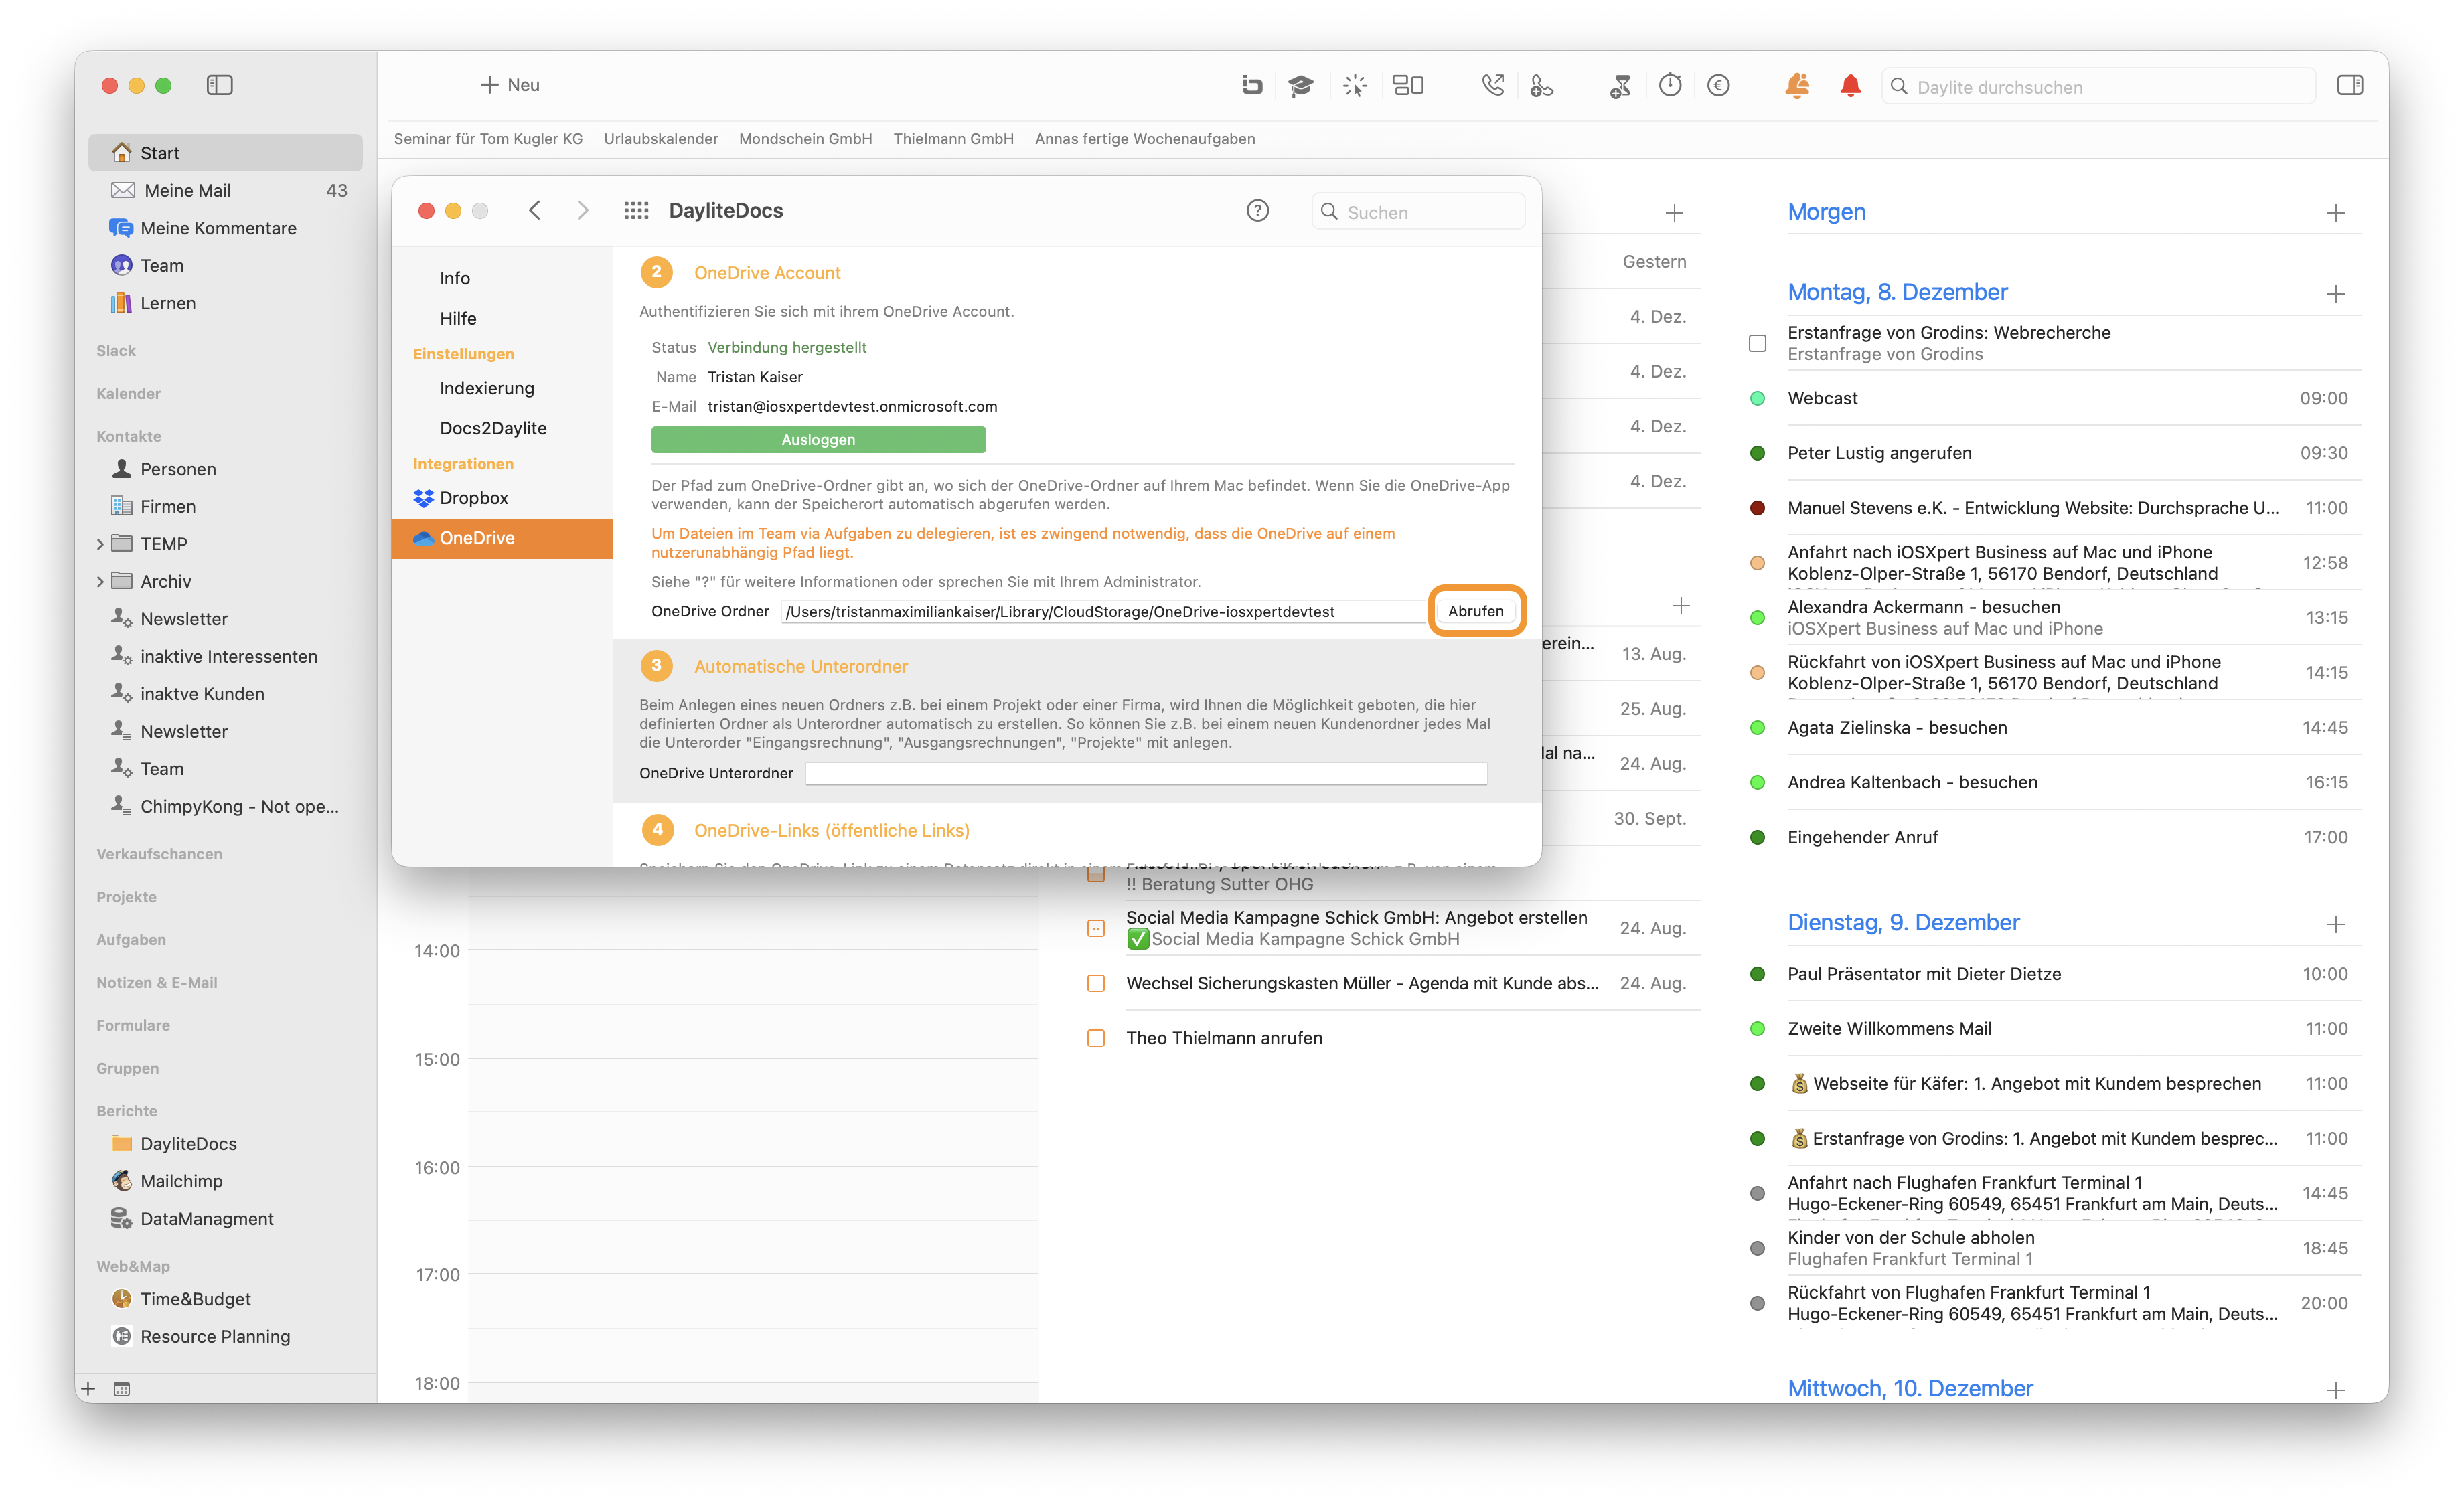Open Meine Mail in the sidebar
The image size is (2464, 1502).
click(225, 191)
